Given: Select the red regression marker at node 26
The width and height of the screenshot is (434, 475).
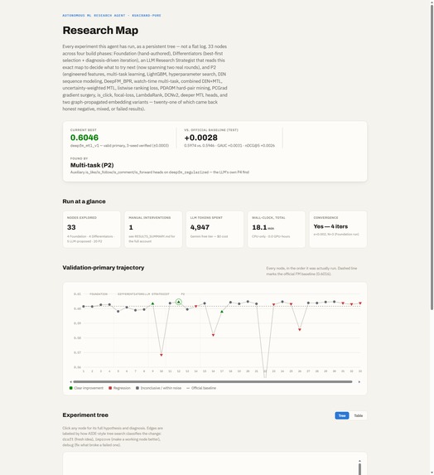Looking at the screenshot, I should [x=300, y=330].
